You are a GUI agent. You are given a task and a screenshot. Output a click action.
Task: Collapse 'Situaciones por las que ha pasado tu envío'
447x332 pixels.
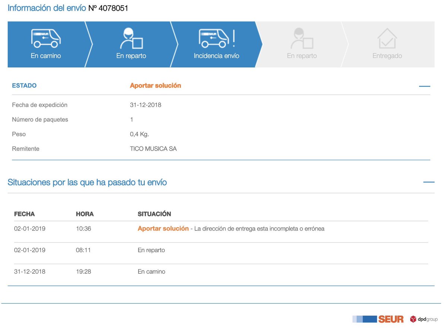click(x=429, y=181)
